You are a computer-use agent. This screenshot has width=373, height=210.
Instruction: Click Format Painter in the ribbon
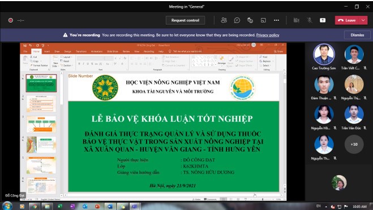coord(39,65)
